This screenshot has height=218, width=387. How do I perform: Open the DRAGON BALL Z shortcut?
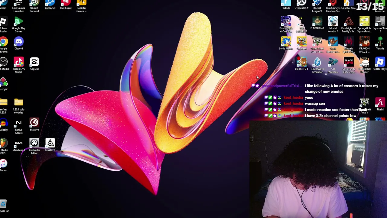click(364, 45)
